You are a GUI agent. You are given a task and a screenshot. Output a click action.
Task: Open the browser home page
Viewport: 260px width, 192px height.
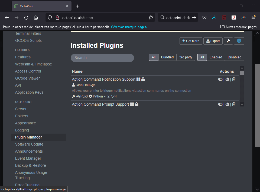(x=36, y=18)
